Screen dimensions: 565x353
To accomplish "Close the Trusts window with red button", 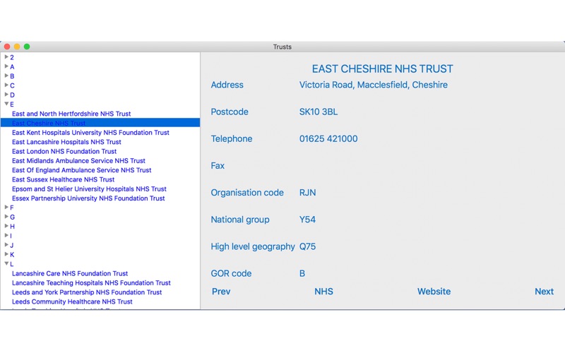I will [7, 47].
